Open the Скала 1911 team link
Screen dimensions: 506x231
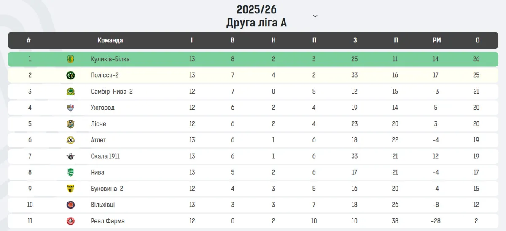tap(105, 156)
